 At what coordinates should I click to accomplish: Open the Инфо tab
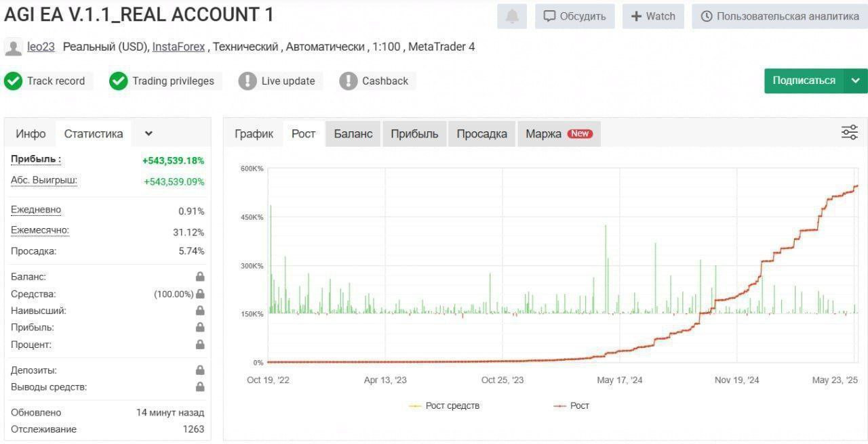coord(31,134)
